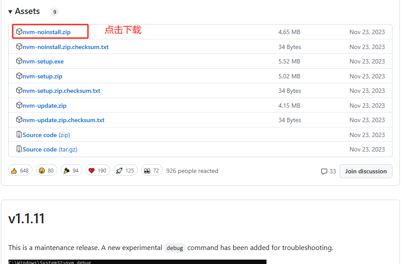This screenshot has width=403, height=264.
Task: Select the 4.15 MB size value
Action: point(289,106)
